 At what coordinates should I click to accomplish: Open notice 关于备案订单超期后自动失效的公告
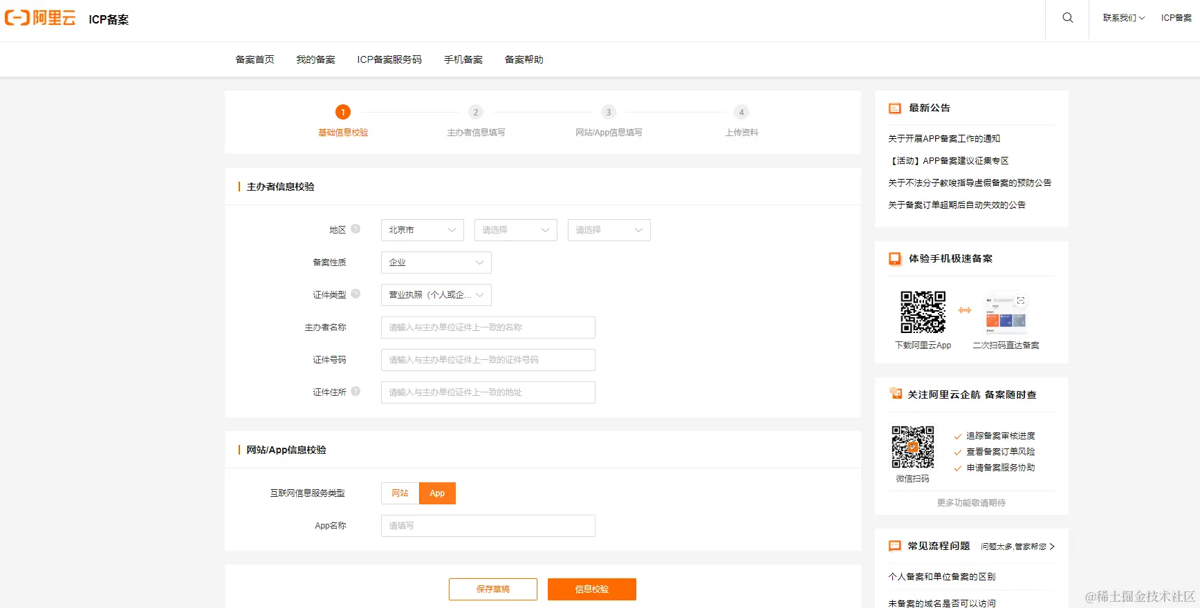tap(957, 205)
